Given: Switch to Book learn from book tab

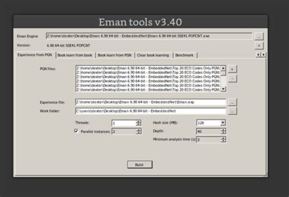Looking at the screenshot, I should click(75, 55).
